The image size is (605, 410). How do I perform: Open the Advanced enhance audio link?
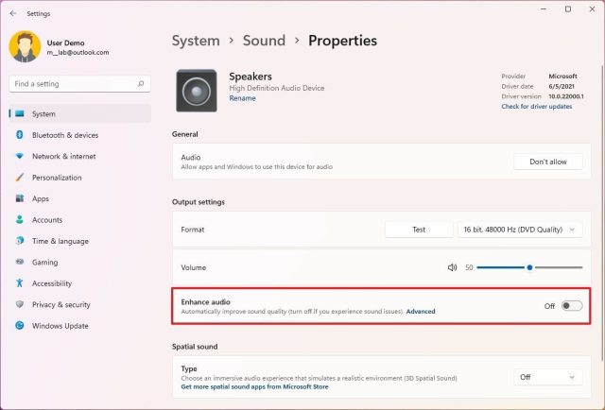coord(421,311)
